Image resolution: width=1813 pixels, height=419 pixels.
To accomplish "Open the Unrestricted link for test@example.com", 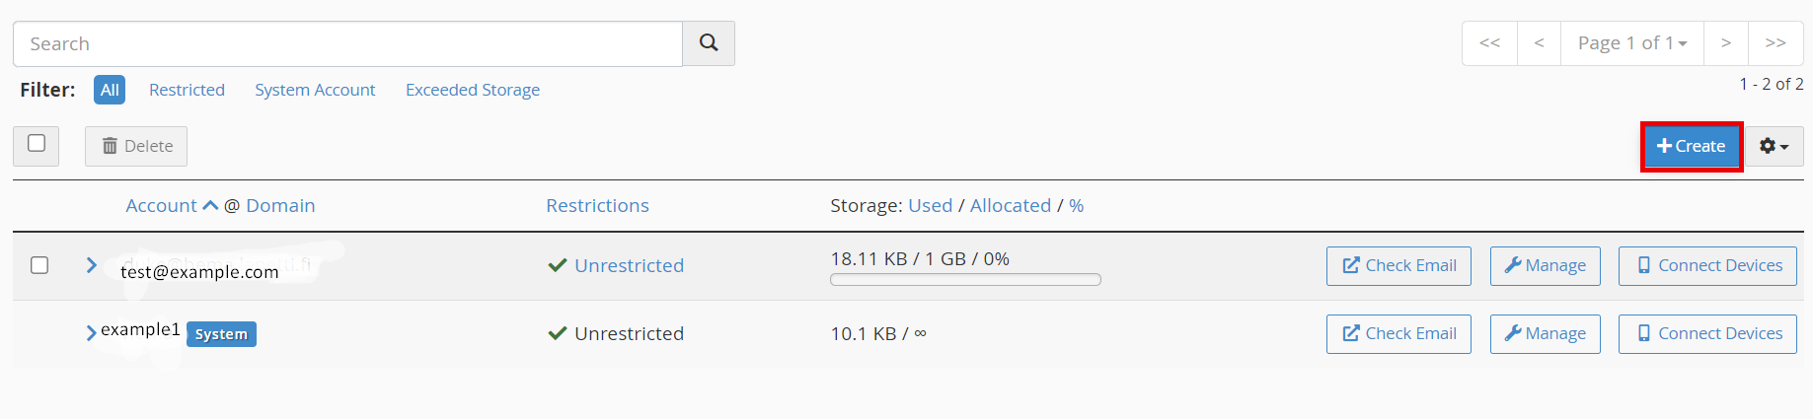I will 629,265.
